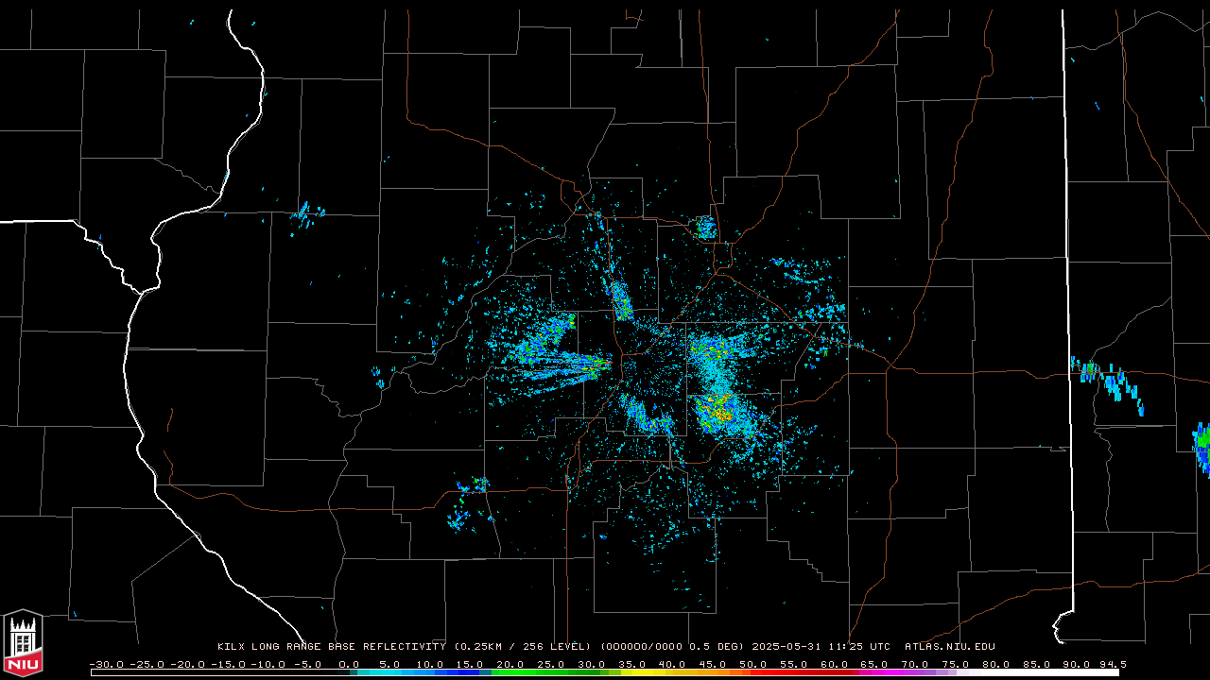Click the -10.0 scale label
1210x680 pixels.
268,665
